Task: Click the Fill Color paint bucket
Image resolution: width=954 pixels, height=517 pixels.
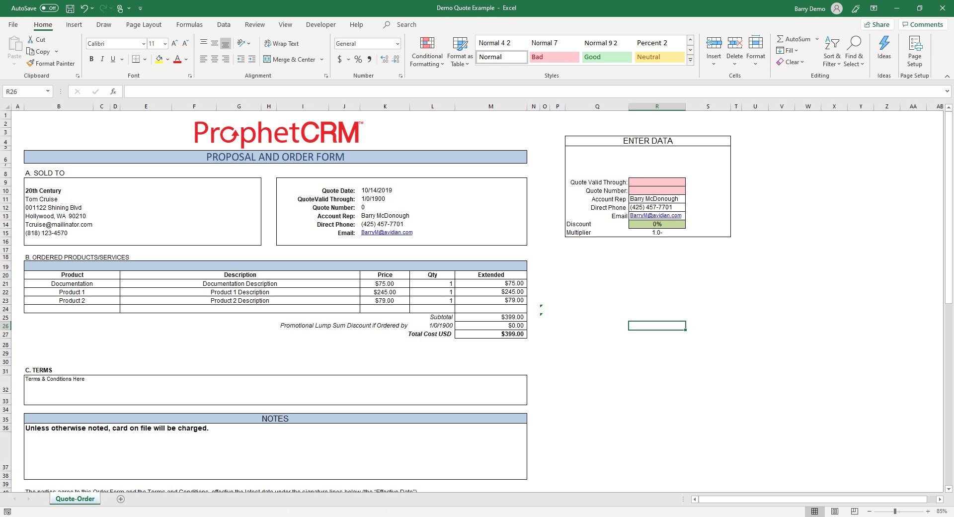Action: 159,59
